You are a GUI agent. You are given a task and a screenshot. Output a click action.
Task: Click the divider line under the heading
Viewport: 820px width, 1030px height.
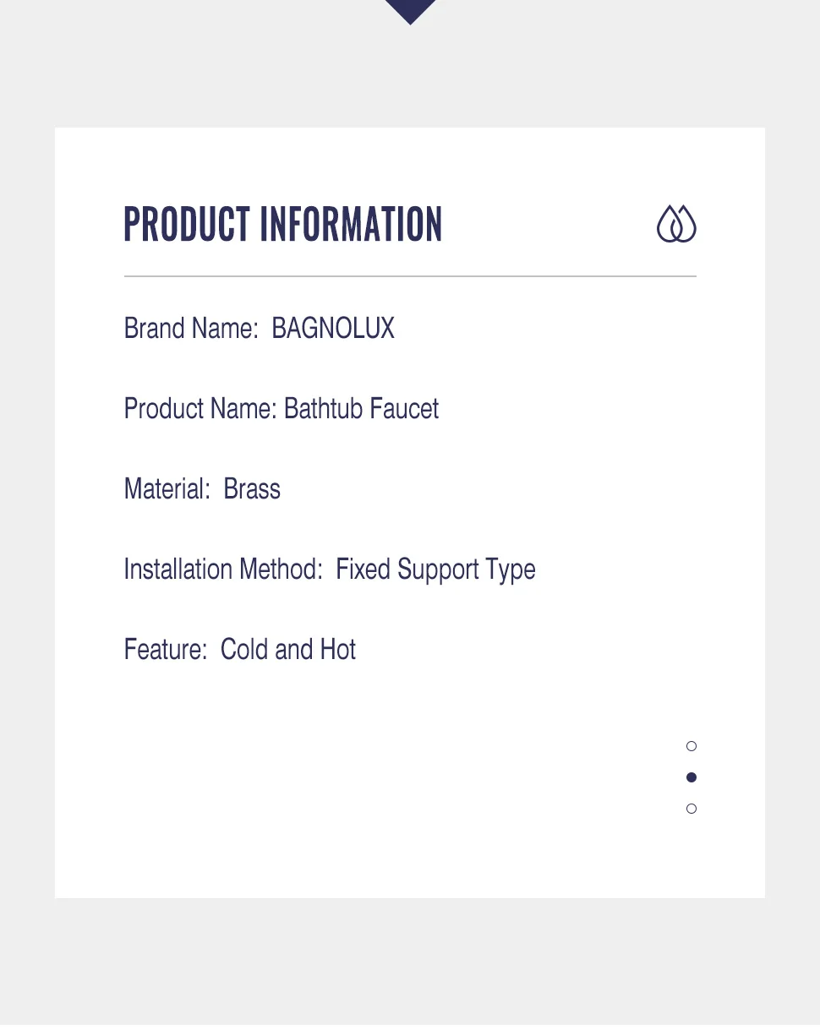coord(410,276)
